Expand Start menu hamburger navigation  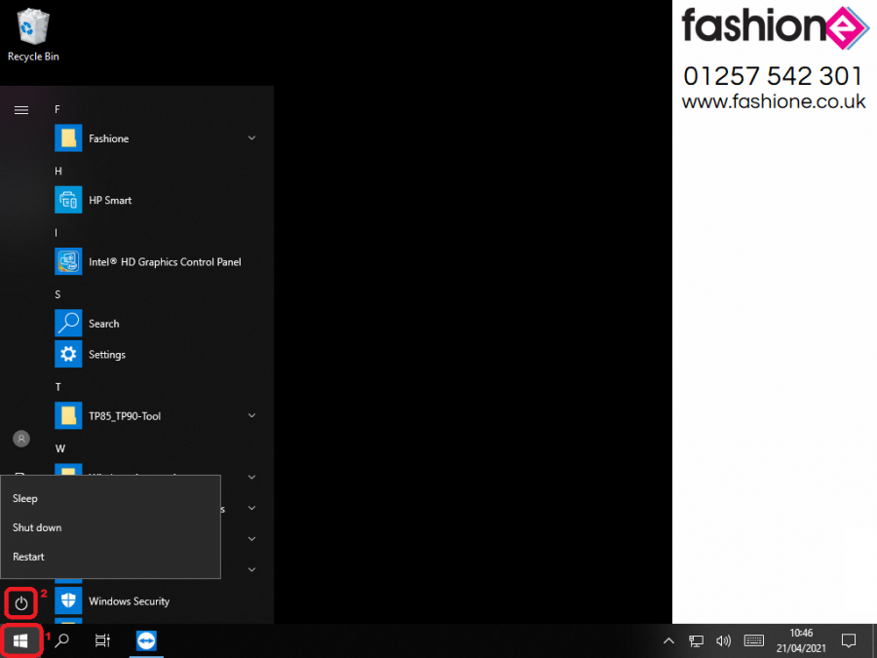[x=21, y=110]
